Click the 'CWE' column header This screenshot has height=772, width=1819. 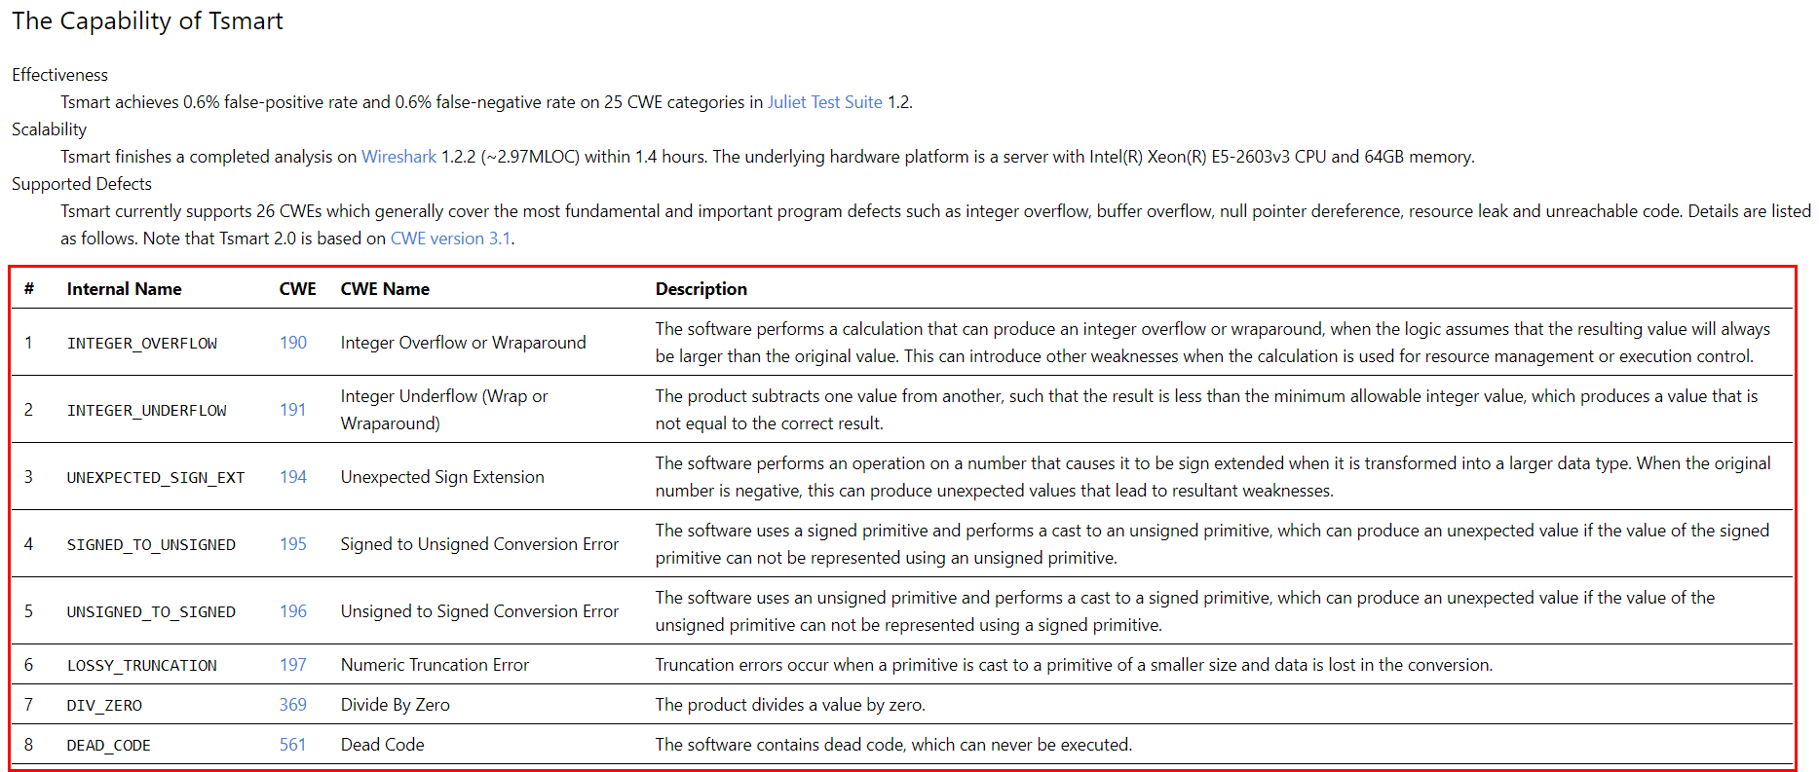[x=298, y=289]
